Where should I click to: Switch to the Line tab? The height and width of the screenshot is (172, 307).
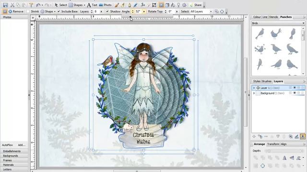(265, 17)
